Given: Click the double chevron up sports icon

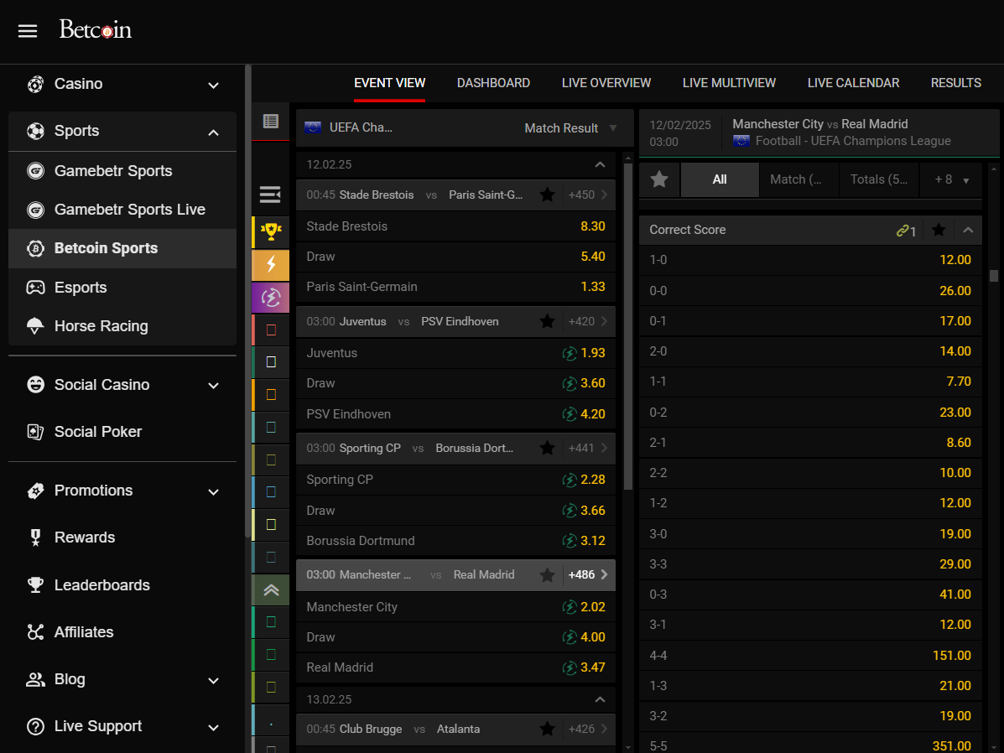Looking at the screenshot, I should 270,590.
